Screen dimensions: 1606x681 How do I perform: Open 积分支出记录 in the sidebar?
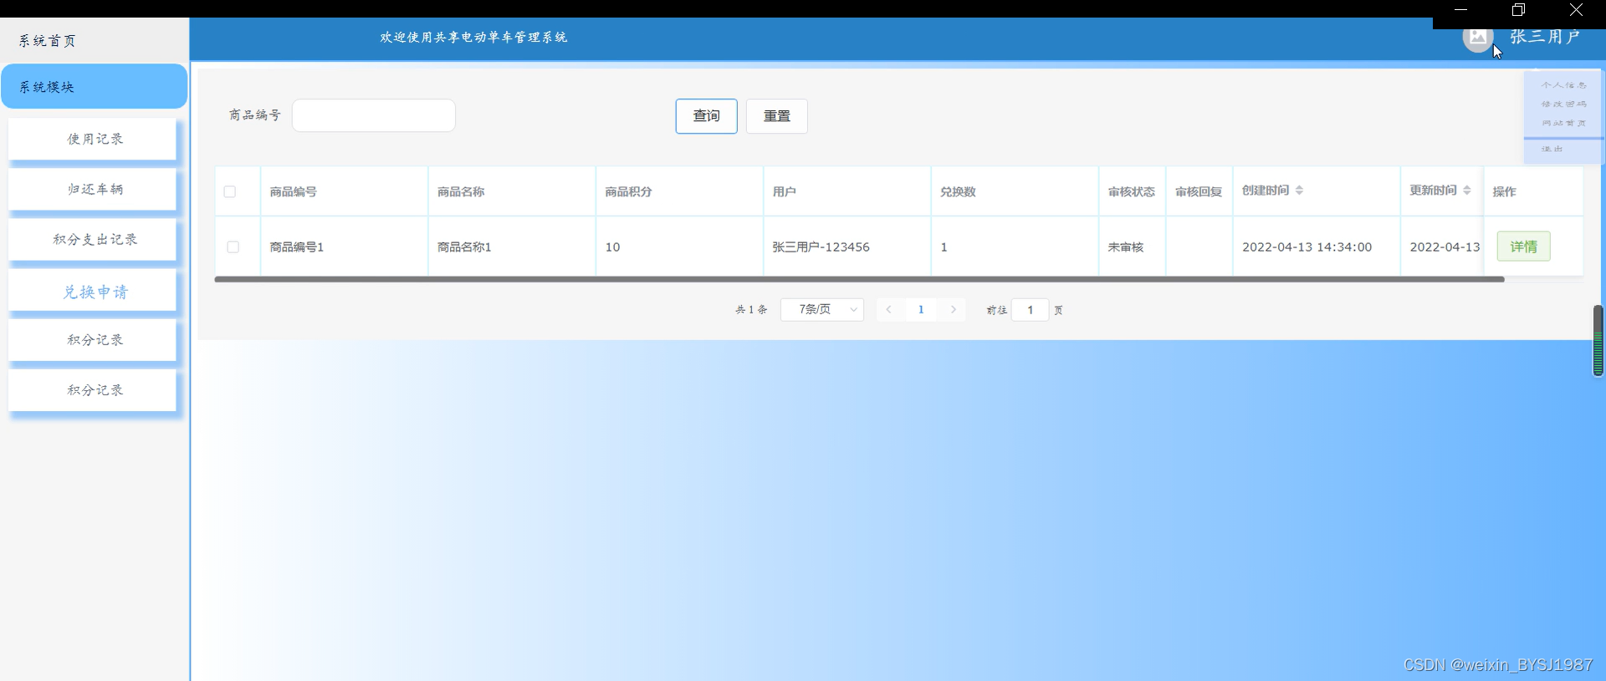click(93, 239)
